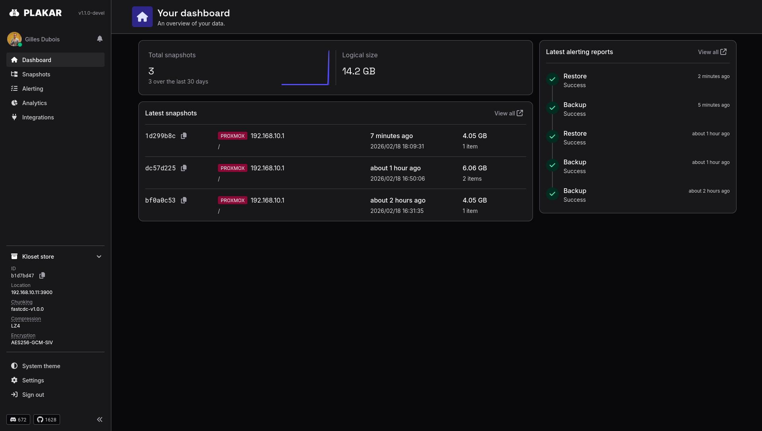Open the Discord community badge
This screenshot has height=431, width=762.
pyautogui.click(x=18, y=419)
